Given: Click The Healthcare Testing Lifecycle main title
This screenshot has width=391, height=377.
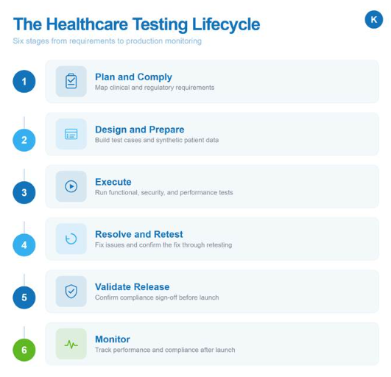Looking at the screenshot, I should pos(137,24).
